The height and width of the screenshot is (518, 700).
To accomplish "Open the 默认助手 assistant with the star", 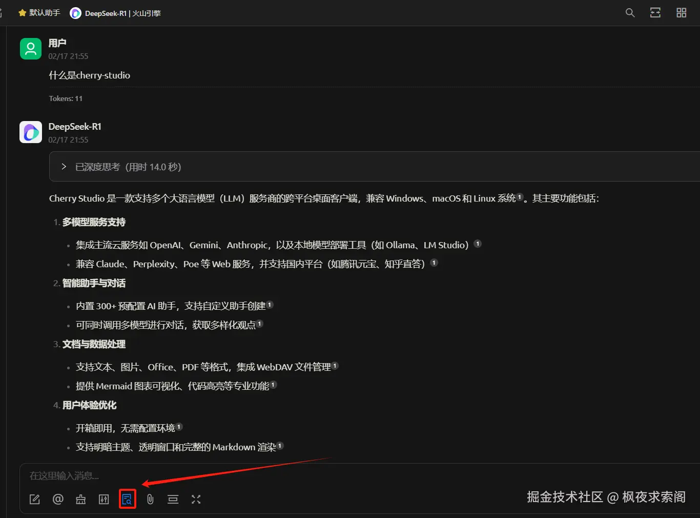I will pyautogui.click(x=39, y=13).
